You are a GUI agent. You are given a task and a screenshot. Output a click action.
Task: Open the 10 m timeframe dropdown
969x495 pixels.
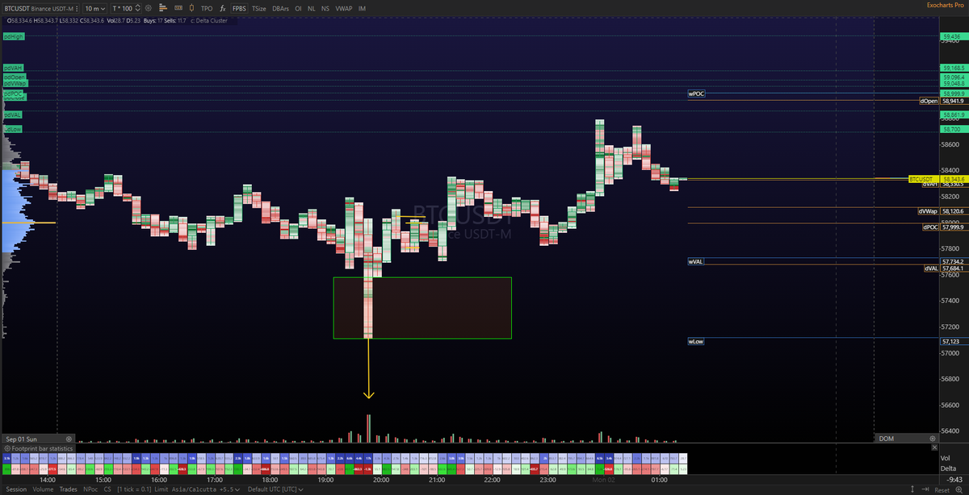95,8
